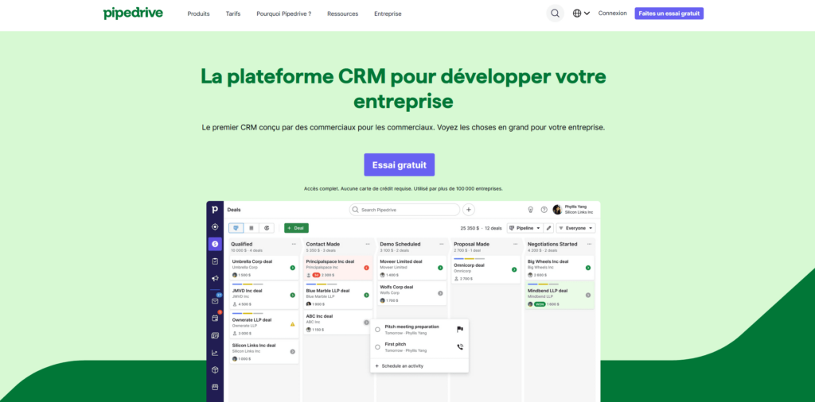Click the pencil edit pipeline icon
815x402 pixels.
tap(549, 228)
